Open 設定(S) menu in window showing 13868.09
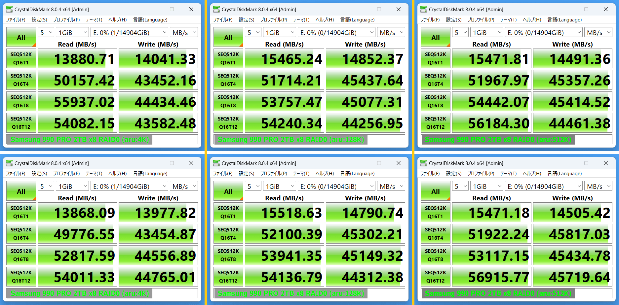Screen dimensions: 619x305 pyautogui.click(x=39, y=174)
